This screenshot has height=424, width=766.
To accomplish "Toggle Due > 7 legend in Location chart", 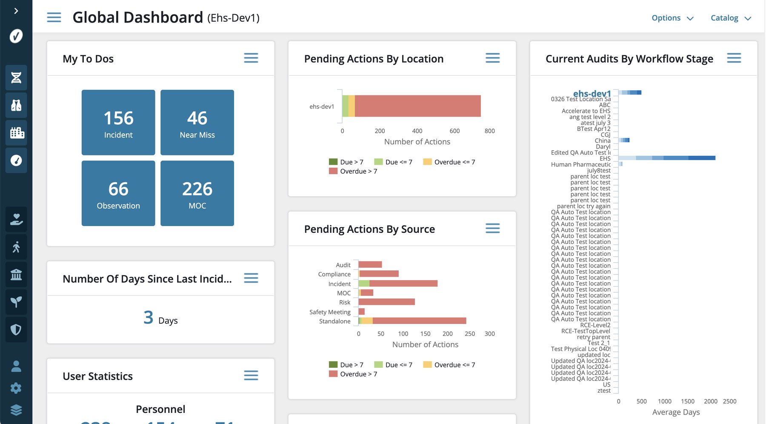I will 346,162.
